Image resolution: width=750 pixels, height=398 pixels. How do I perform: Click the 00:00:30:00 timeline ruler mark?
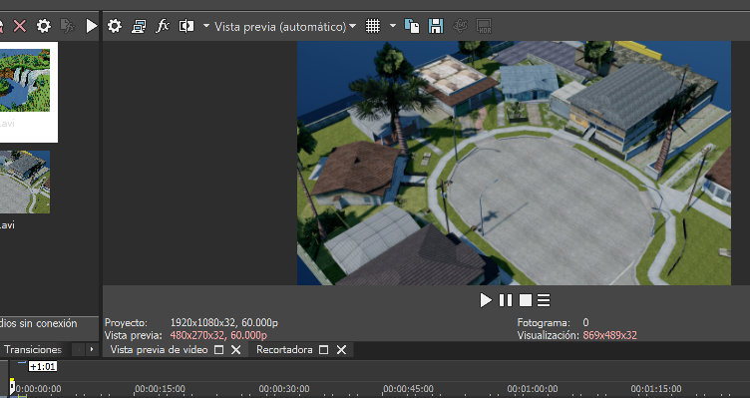pos(284,389)
